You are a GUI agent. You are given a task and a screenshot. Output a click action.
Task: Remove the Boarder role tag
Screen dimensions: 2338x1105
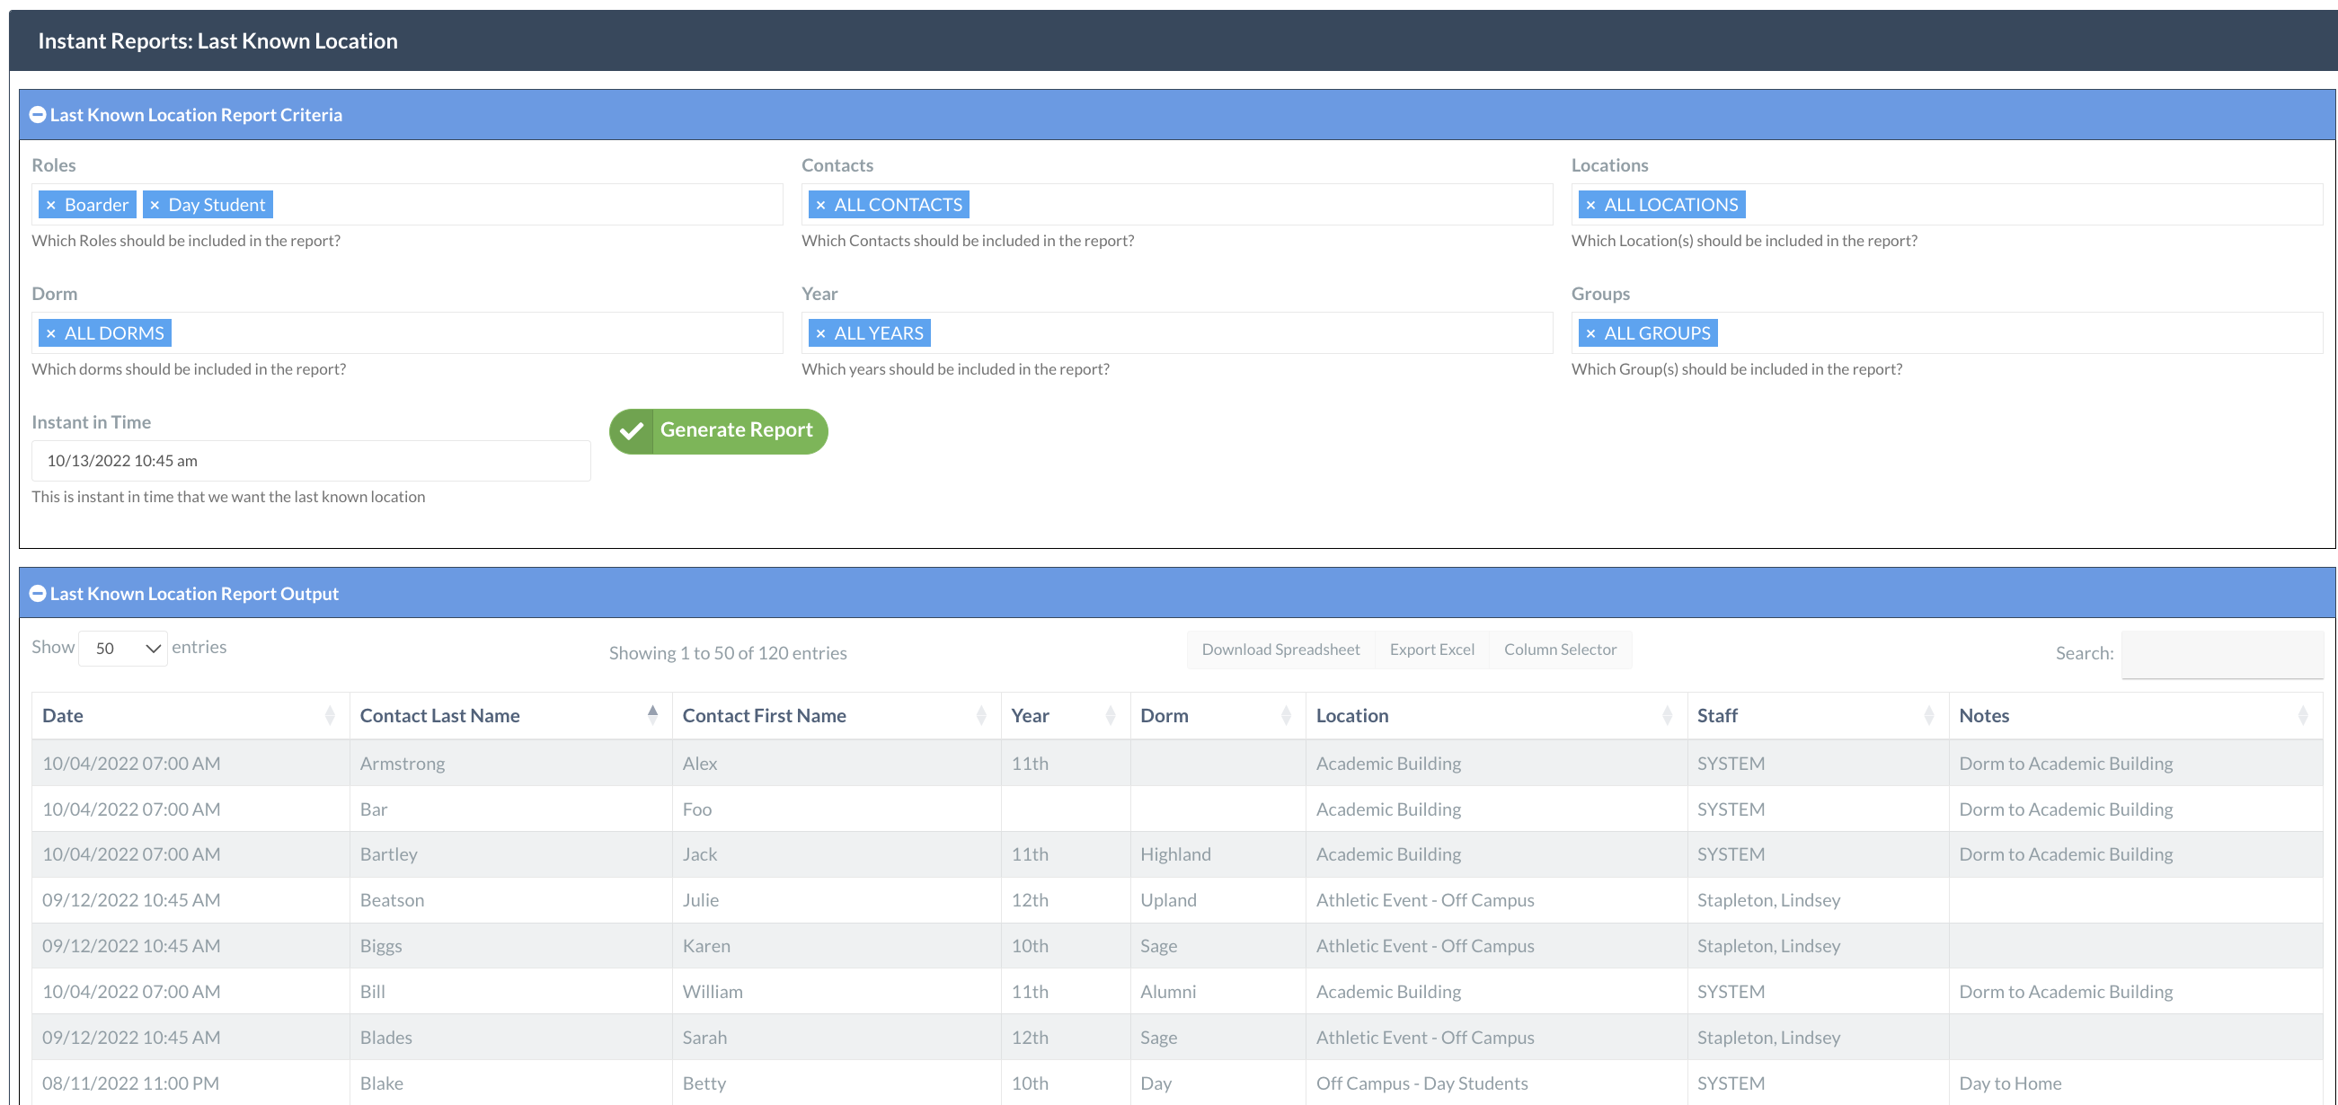pos(51,205)
